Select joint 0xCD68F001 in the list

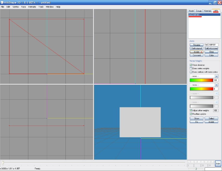click(194, 15)
